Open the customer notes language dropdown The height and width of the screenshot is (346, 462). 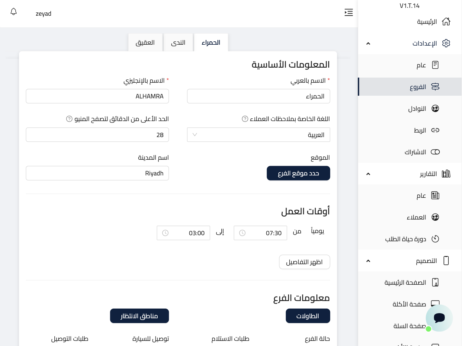[x=258, y=135]
